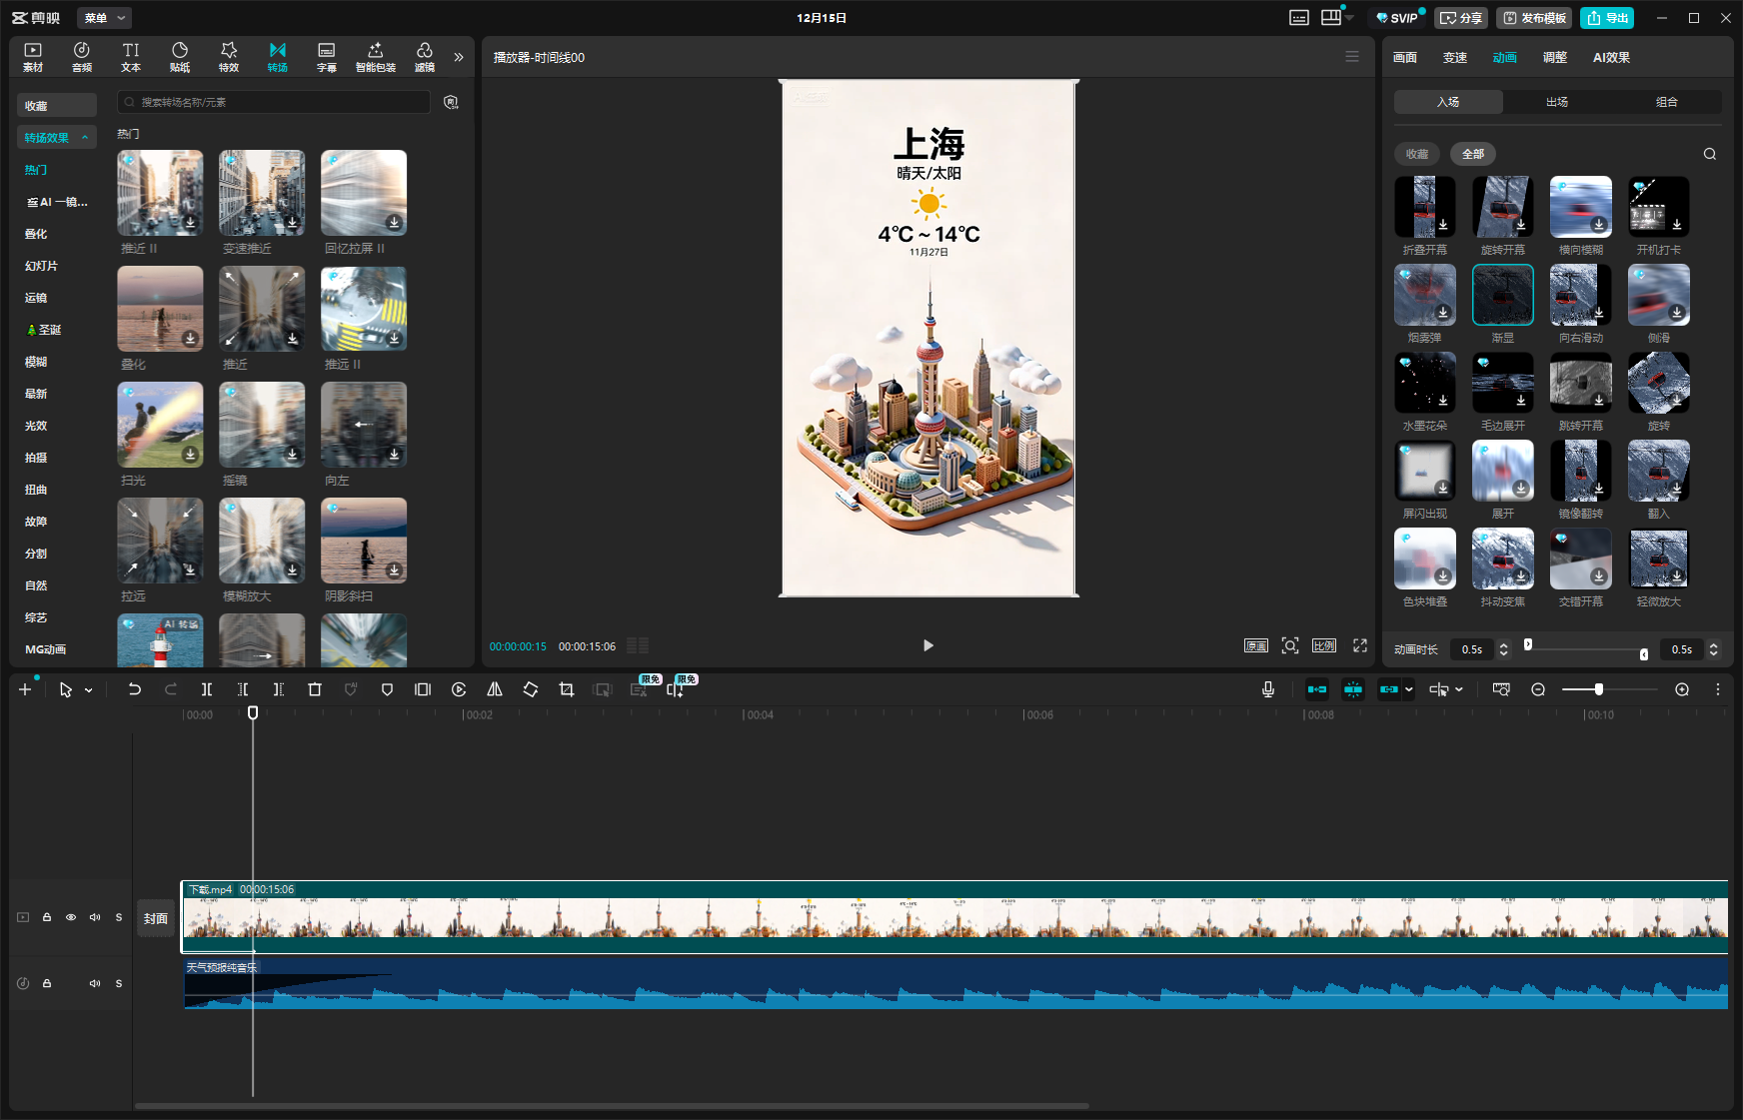Click the undo arrow icon

(x=135, y=689)
